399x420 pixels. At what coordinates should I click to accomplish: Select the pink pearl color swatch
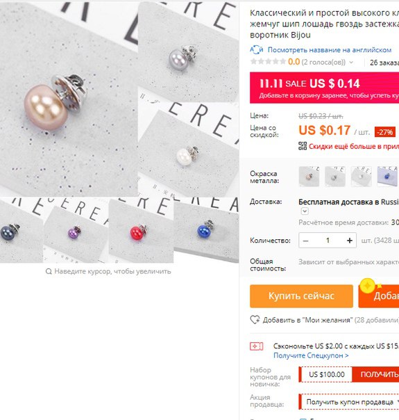point(309,176)
